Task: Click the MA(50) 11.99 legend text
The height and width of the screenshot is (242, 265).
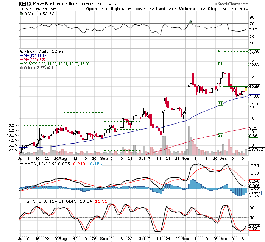Action: pos(35,55)
